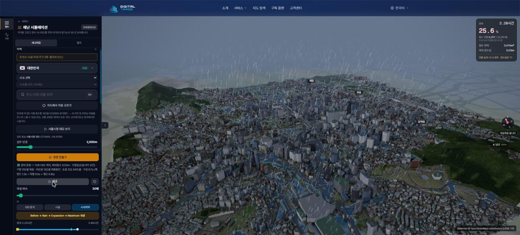Viewport: 520px width, 235px height.
Task: Click the 3.47km² flooded area value
Action: click(509, 45)
